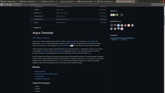Viewport: 165px width, 93px height.
Task: Close the Quickstart — PyTorch tab
Action: [x=56, y=2]
